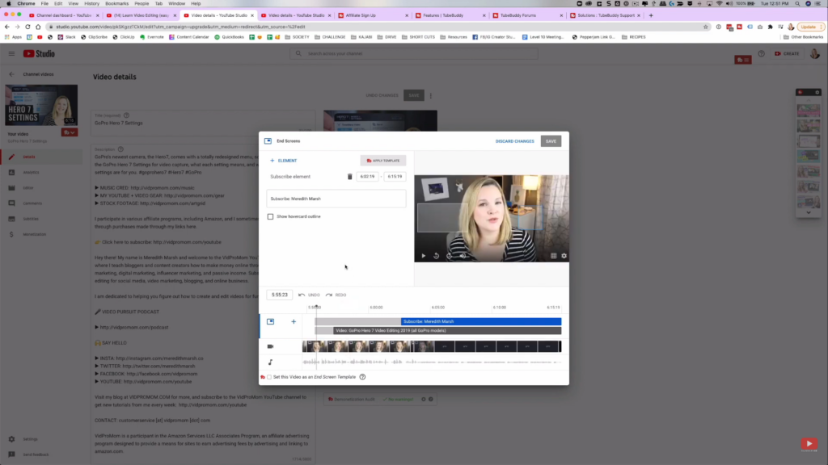Open the Chrome File menu
The width and height of the screenshot is (828, 465).
[x=44, y=4]
